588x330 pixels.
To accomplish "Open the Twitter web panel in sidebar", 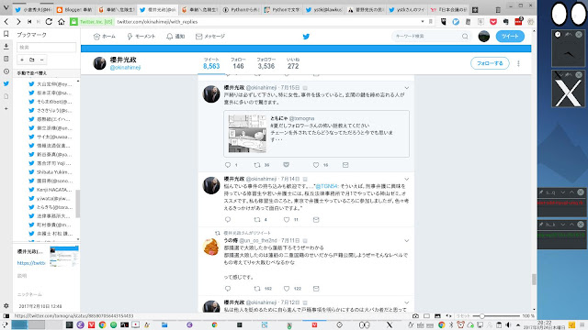I will (x=6, y=83).
